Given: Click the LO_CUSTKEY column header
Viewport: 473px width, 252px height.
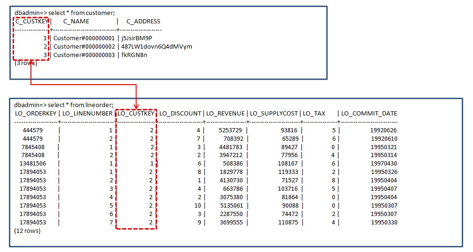Looking at the screenshot, I should 136,114.
